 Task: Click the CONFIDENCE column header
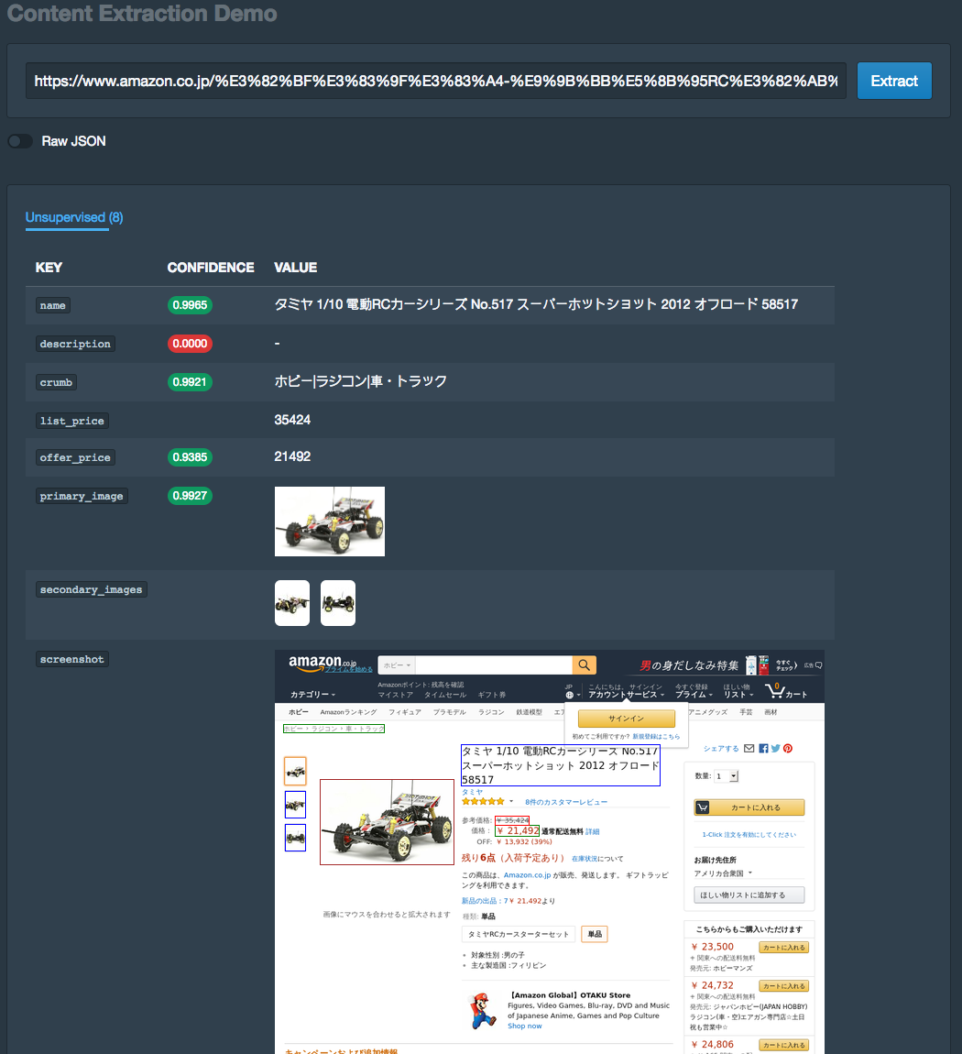pyautogui.click(x=211, y=268)
